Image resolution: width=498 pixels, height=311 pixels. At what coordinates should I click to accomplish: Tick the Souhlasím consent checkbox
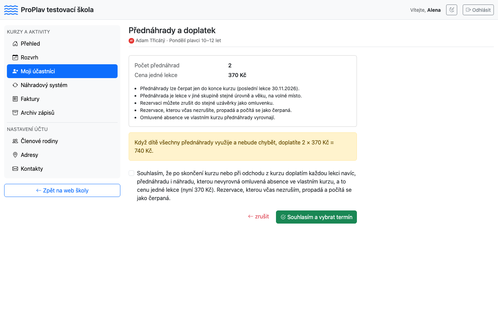click(x=131, y=173)
